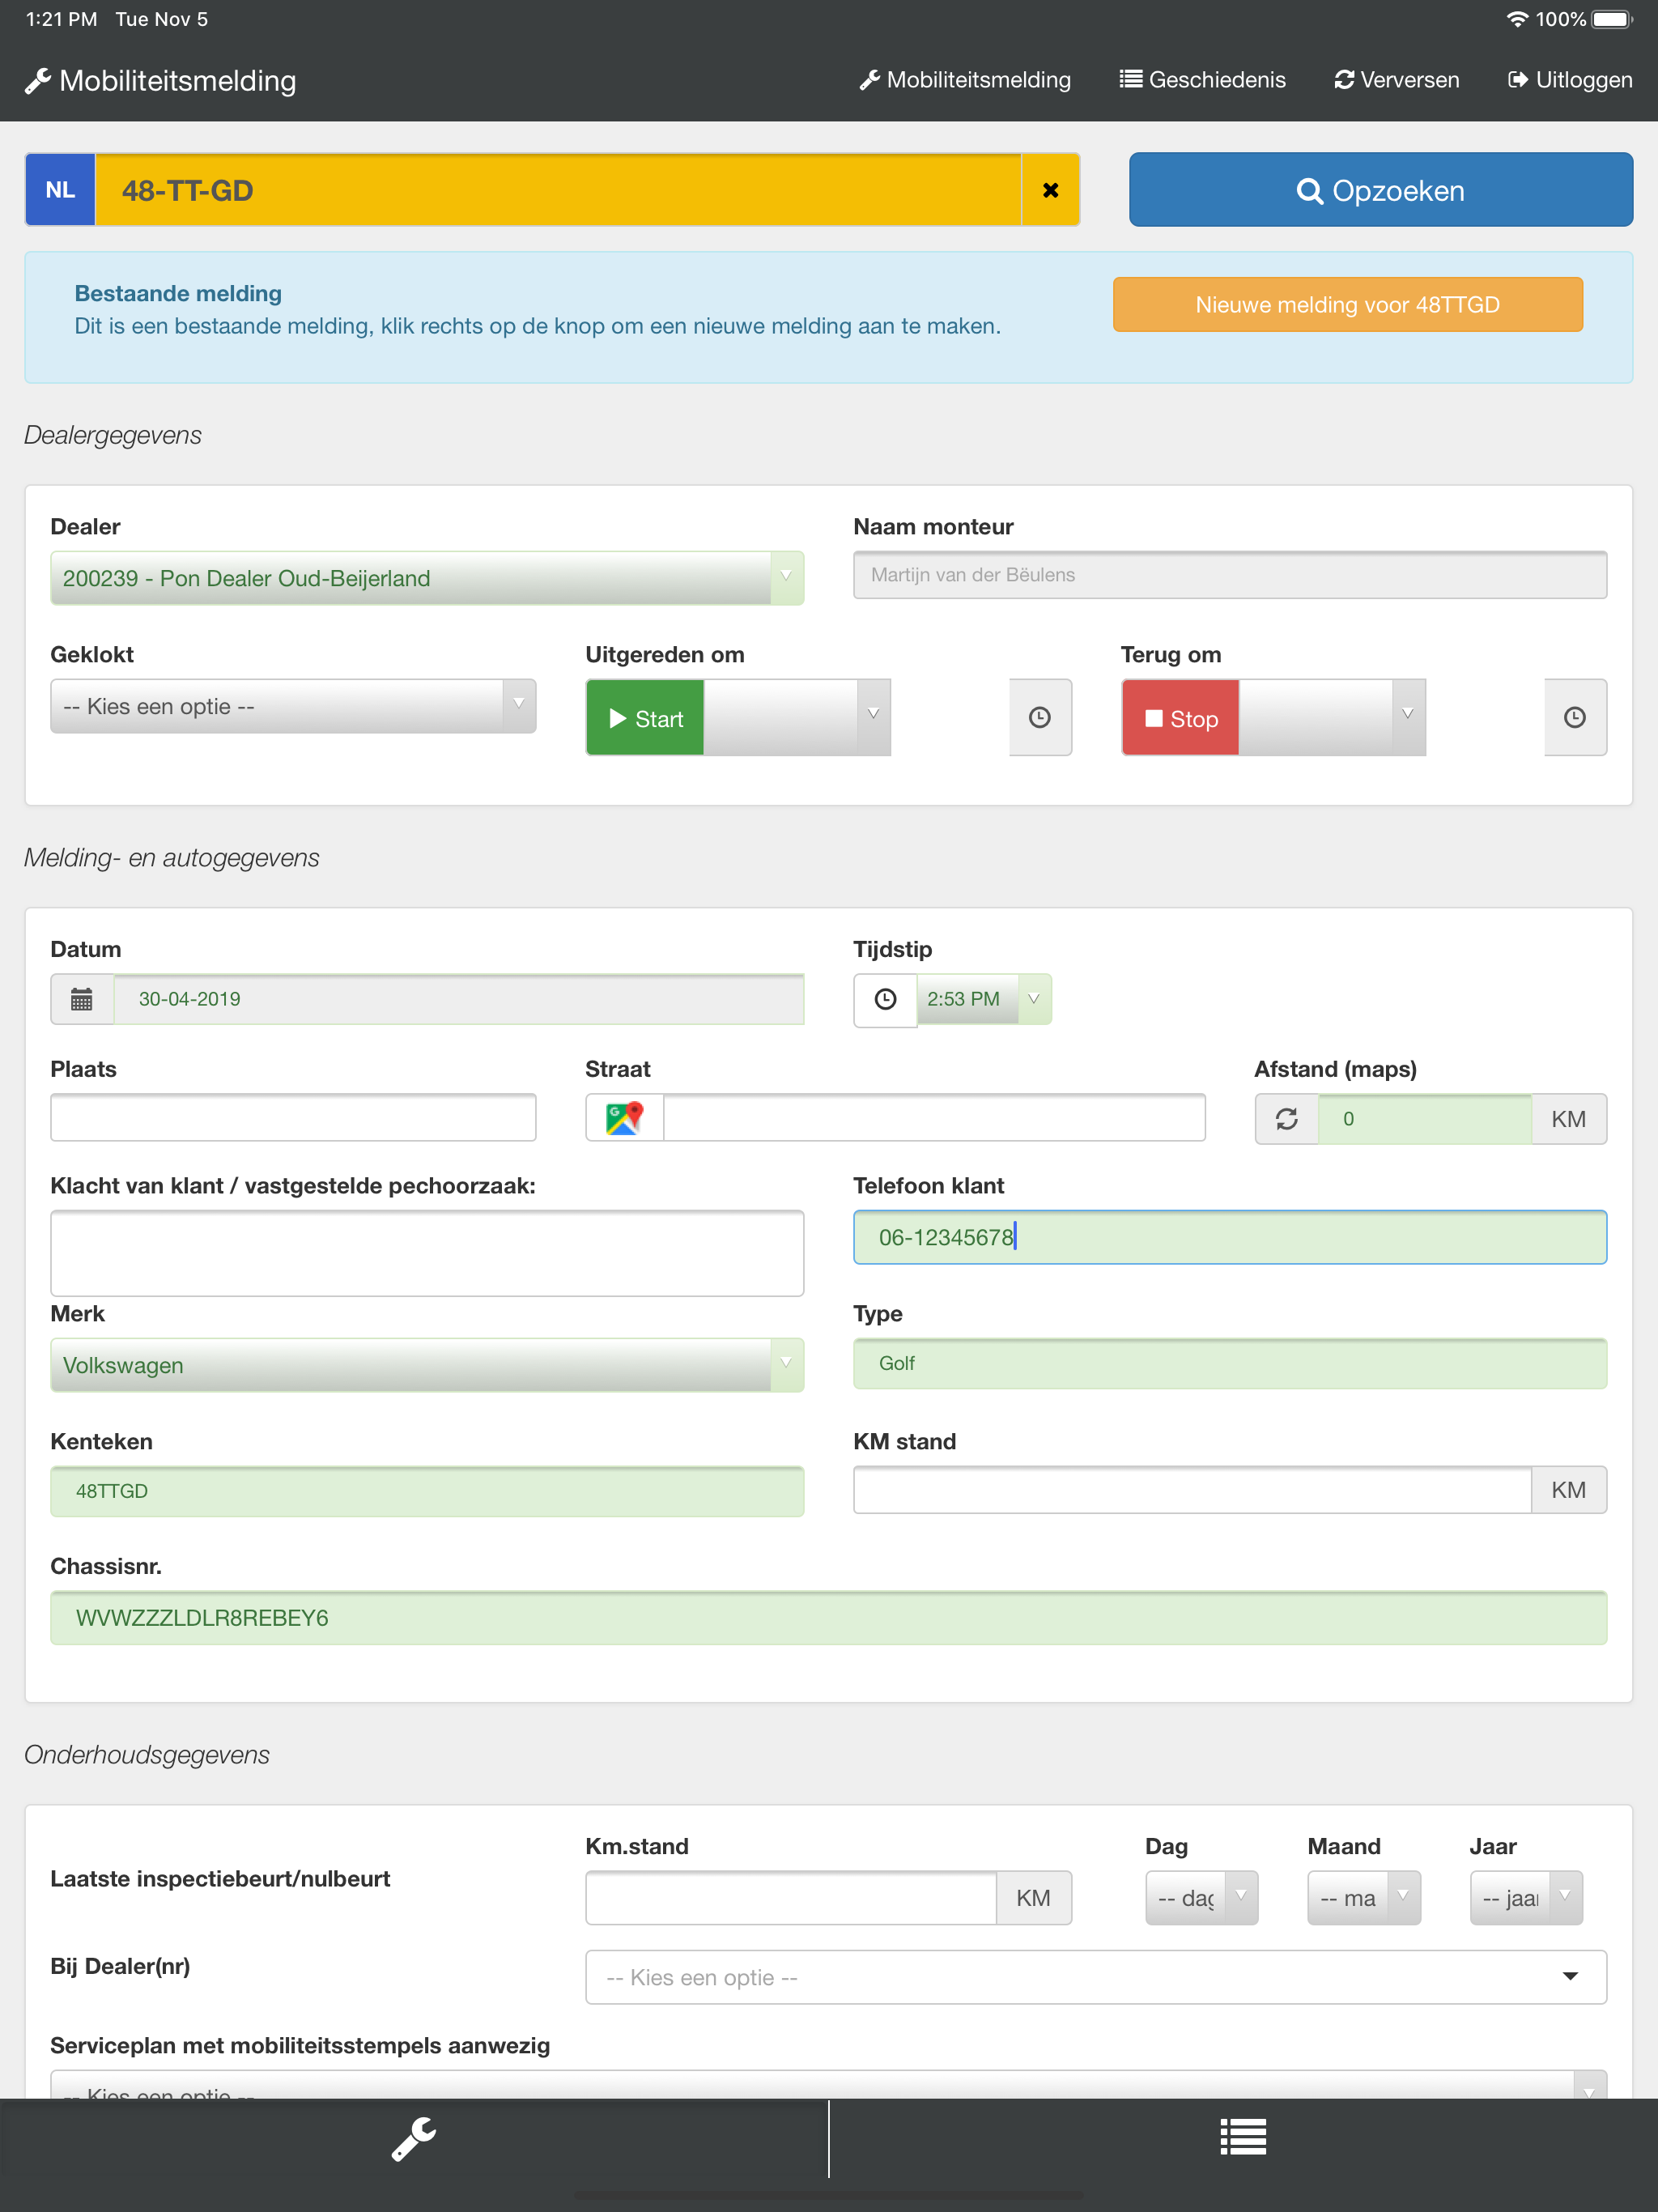Screen dimensions: 1658x2212
Task: Click Uitloggen to log out
Action: tap(1570, 80)
